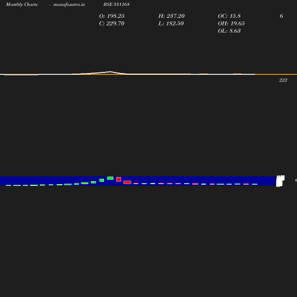Select the close value 'C: 229.70'
The width and height of the screenshot is (297, 297).
tap(112, 24)
